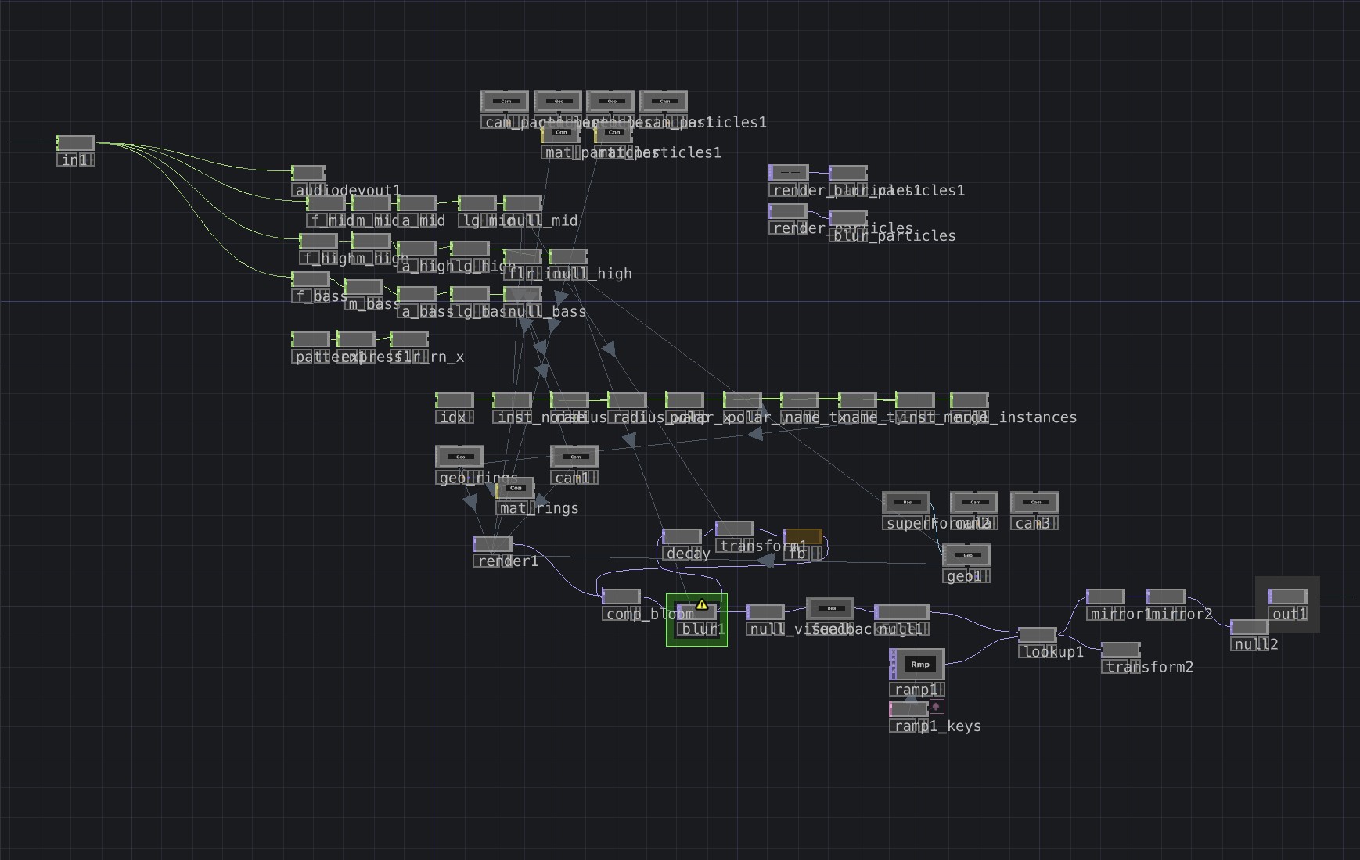Select the a_mid node
The width and height of the screenshot is (1360, 860).
[x=416, y=203]
